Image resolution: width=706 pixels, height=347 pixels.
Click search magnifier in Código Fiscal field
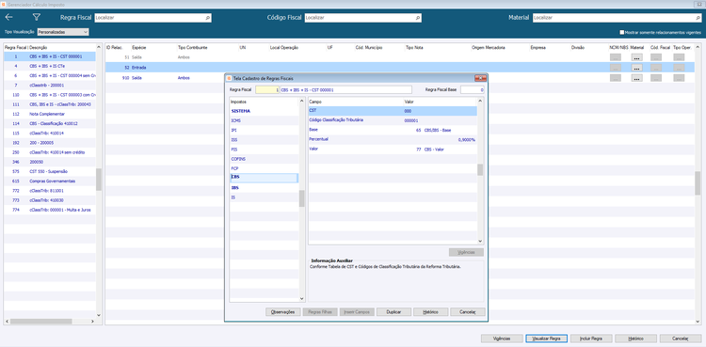pos(418,18)
